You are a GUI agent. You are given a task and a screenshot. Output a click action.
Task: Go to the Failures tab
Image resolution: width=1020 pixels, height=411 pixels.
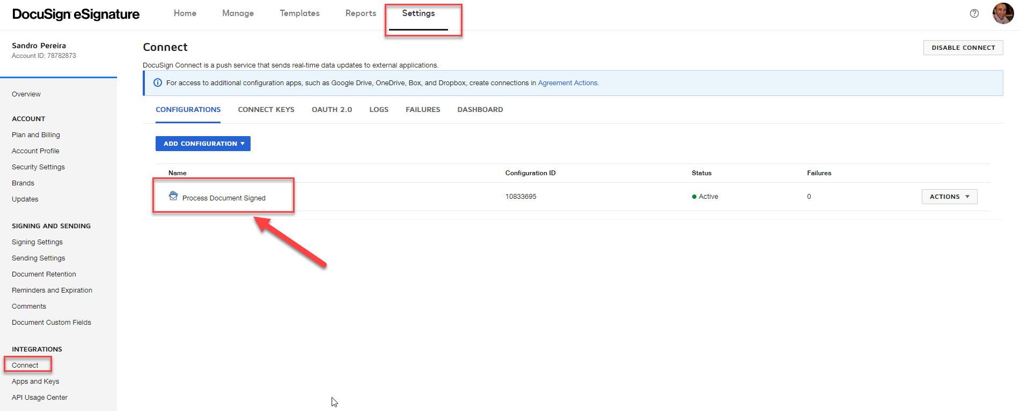[422, 110]
